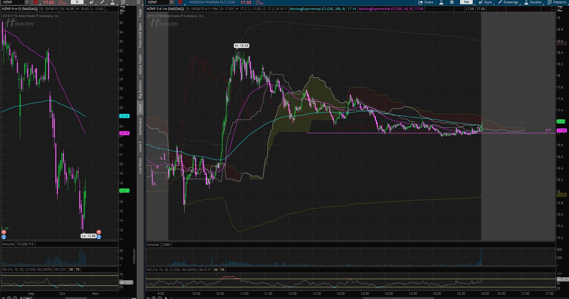Open pencil drawings icon in left chart
This screenshot has height=299, width=569.
(x=102, y=2)
